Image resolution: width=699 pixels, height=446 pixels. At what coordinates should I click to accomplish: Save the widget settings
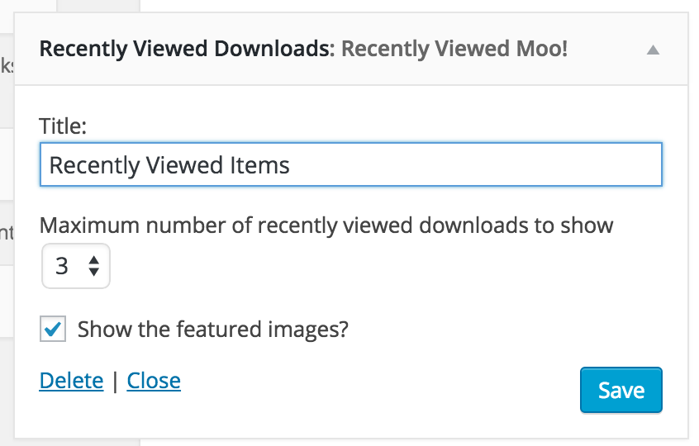[x=621, y=390]
